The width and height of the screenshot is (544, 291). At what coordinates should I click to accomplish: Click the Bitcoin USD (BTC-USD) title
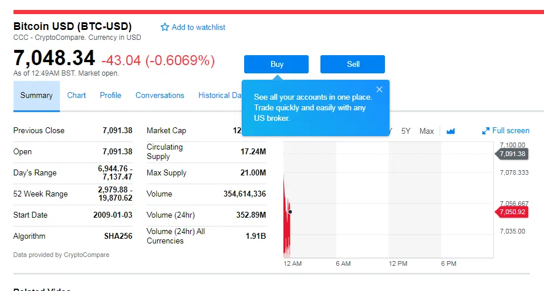73,26
